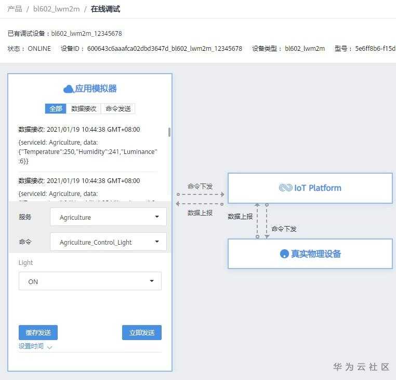Image resolution: width=396 pixels, height=380 pixels.
Task: Open the Light ON dropdown
Action: [x=90, y=281]
